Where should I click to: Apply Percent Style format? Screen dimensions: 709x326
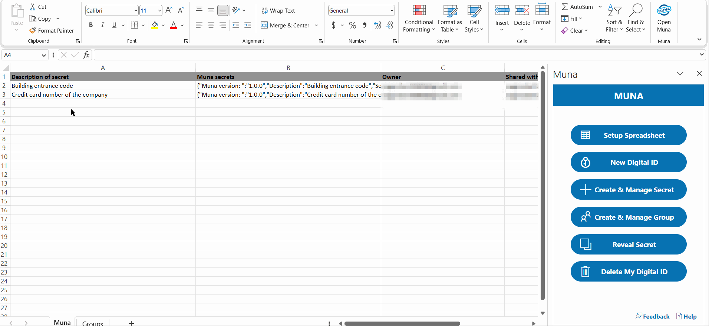point(353,25)
